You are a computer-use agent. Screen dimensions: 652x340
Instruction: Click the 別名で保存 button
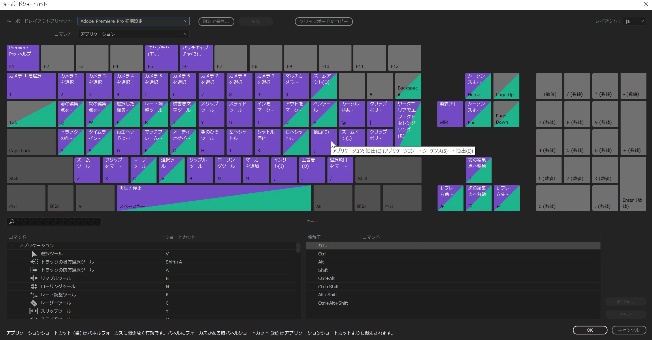coord(216,22)
